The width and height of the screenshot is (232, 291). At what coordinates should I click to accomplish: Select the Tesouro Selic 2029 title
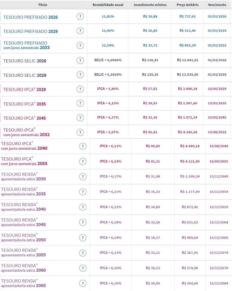click(25, 75)
